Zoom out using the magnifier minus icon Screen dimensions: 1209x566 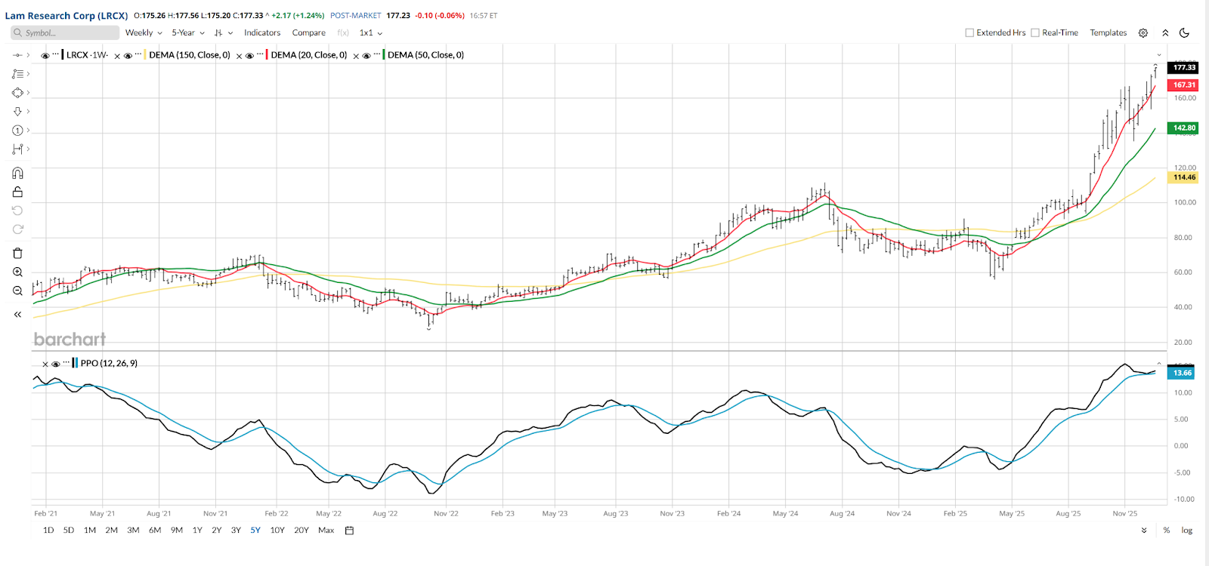[x=17, y=291]
